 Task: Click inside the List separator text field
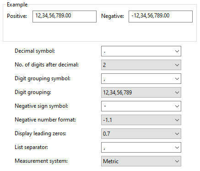[x=137, y=148]
